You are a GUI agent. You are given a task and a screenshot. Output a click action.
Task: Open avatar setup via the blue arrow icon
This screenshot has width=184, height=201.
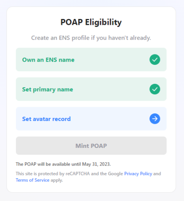[x=155, y=119]
